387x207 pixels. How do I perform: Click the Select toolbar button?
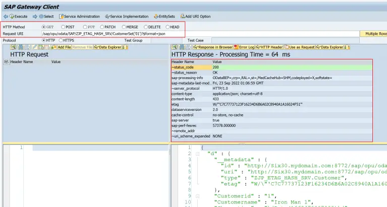pyautogui.click(x=46, y=17)
